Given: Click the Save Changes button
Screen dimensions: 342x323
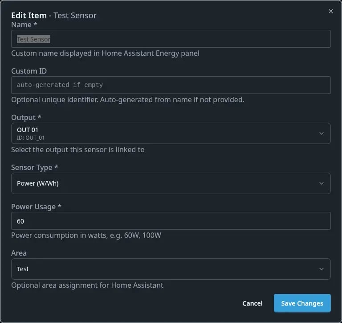Looking at the screenshot, I should 302,303.
